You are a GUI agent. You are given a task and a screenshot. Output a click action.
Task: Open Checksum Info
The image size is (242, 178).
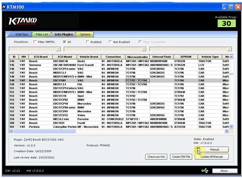[x=156, y=157]
